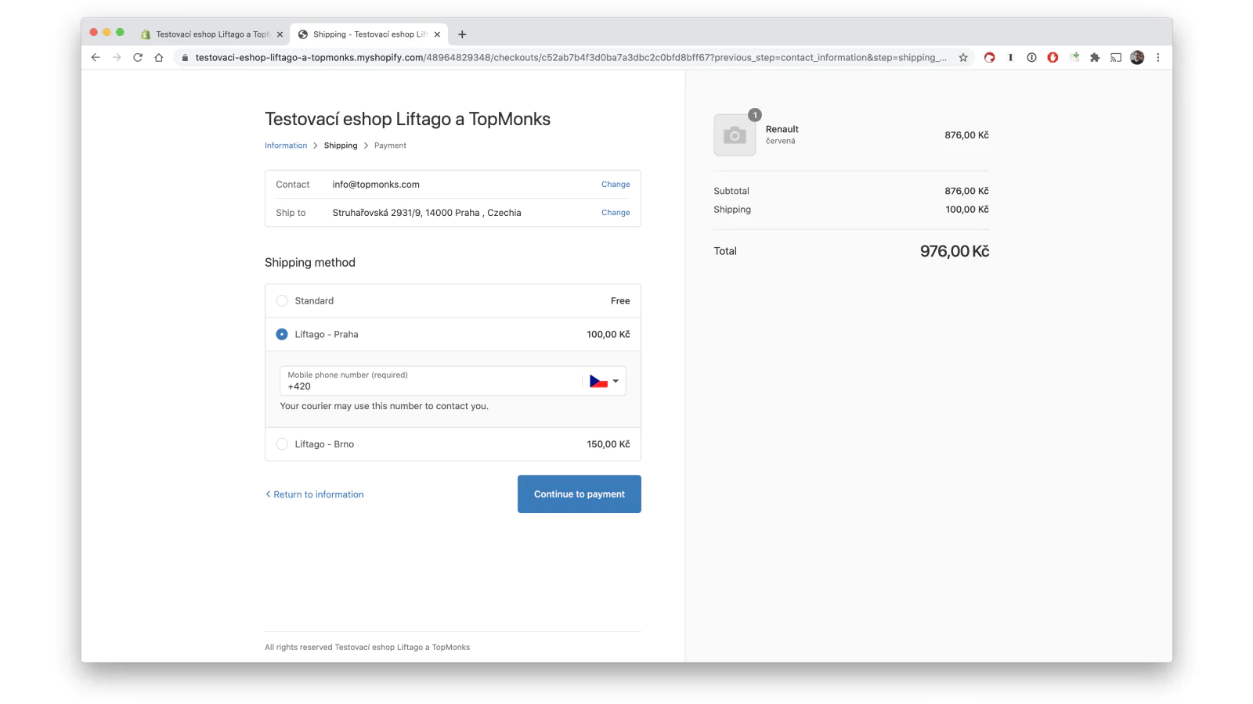Open Chrome's three-dot menu
Viewport: 1253px width, 704px height.
[1158, 57]
